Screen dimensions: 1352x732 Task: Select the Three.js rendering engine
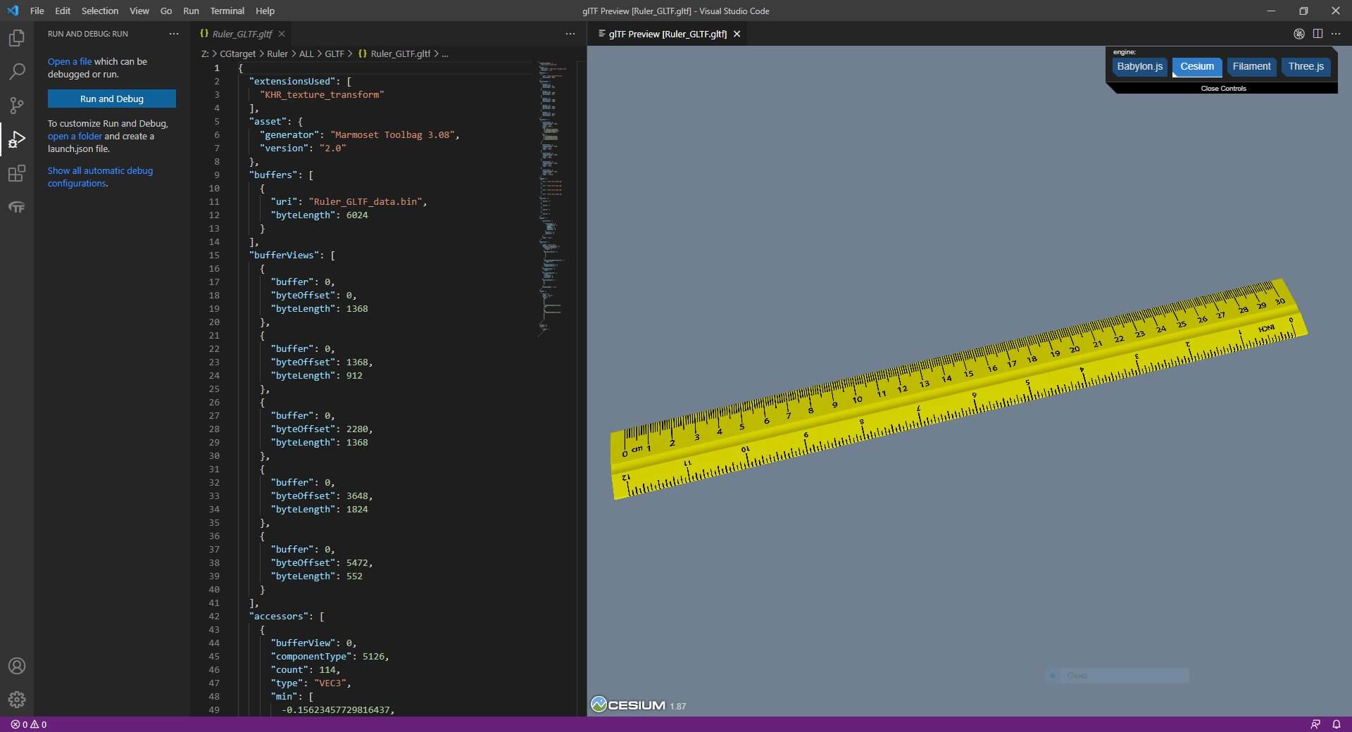[x=1306, y=67]
